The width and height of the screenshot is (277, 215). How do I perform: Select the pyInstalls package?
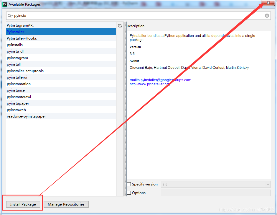click(x=61, y=45)
